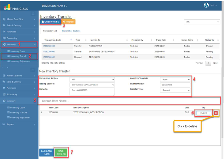Click the red delete icon beside quantity
Viewport: 224px width, 163px height.
(x=216, y=113)
